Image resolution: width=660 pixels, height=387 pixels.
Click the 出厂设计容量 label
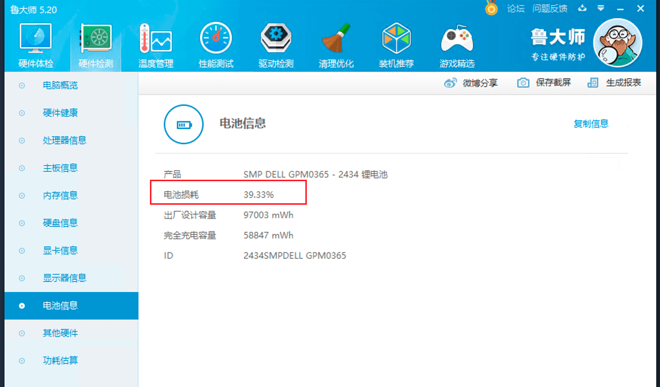tap(190, 215)
